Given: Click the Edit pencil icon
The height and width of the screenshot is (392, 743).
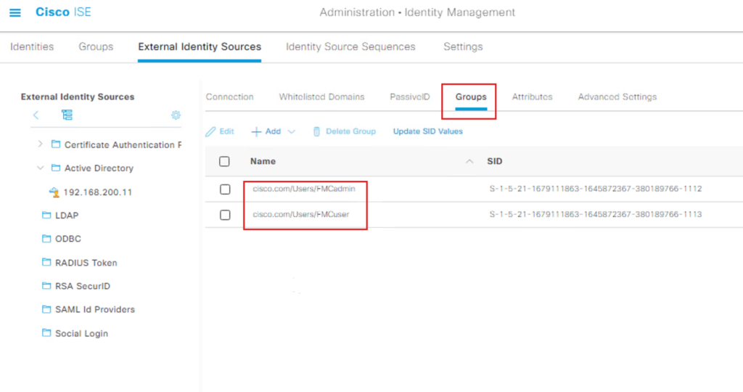Looking at the screenshot, I should (211, 131).
